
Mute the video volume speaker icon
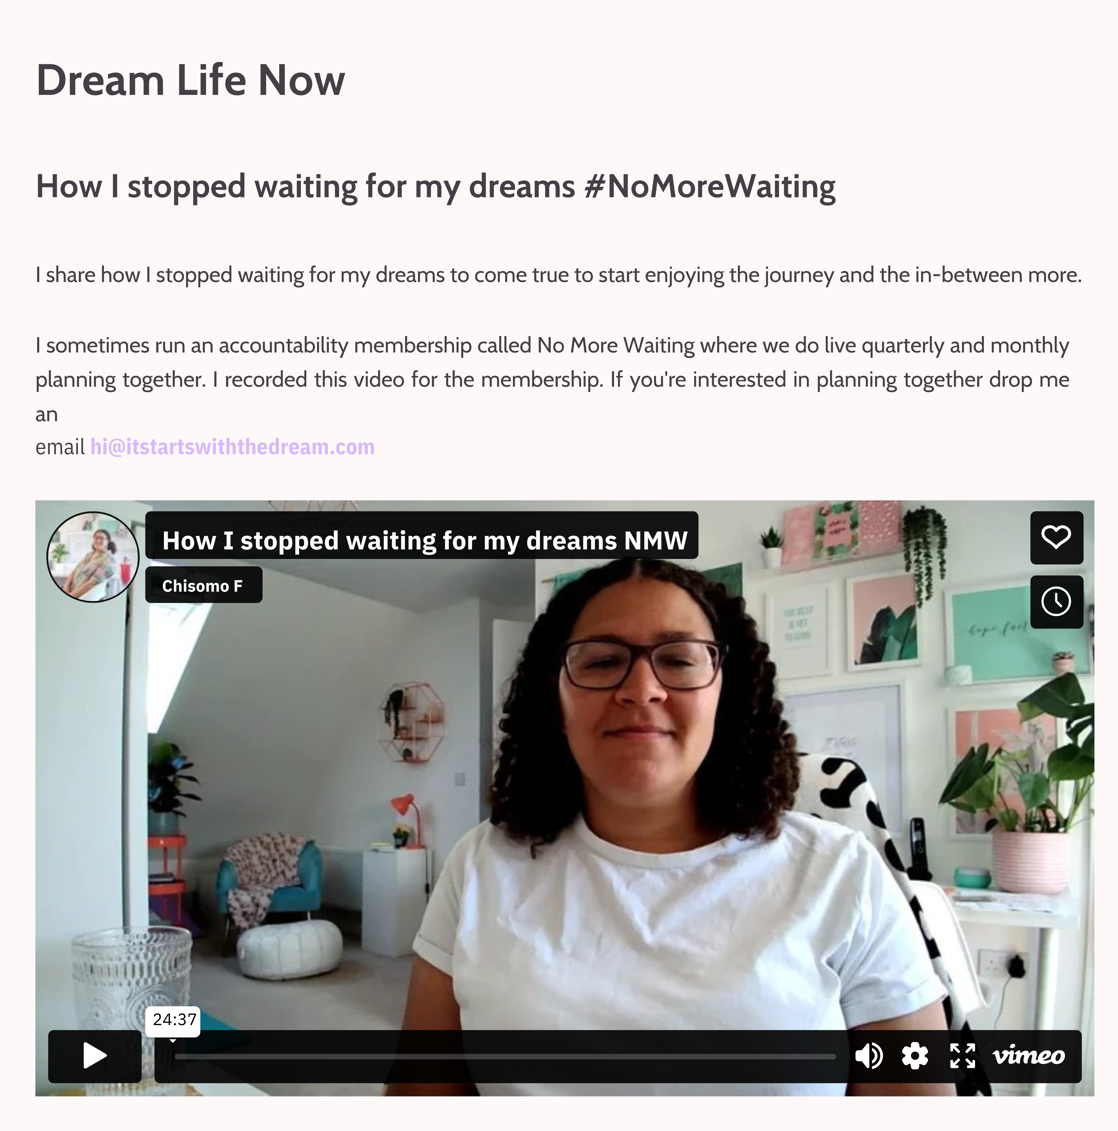point(869,1056)
